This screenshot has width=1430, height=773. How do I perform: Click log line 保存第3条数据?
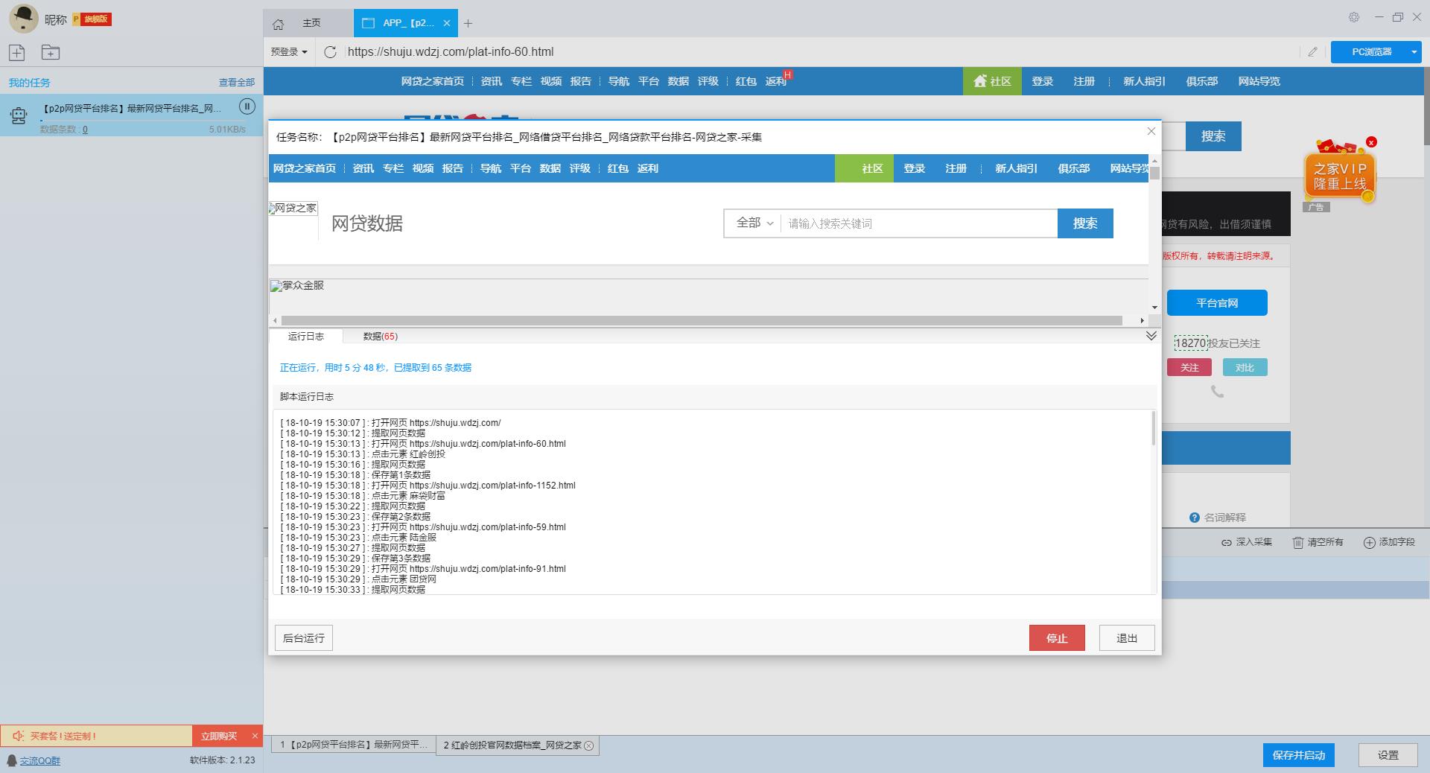pos(355,558)
